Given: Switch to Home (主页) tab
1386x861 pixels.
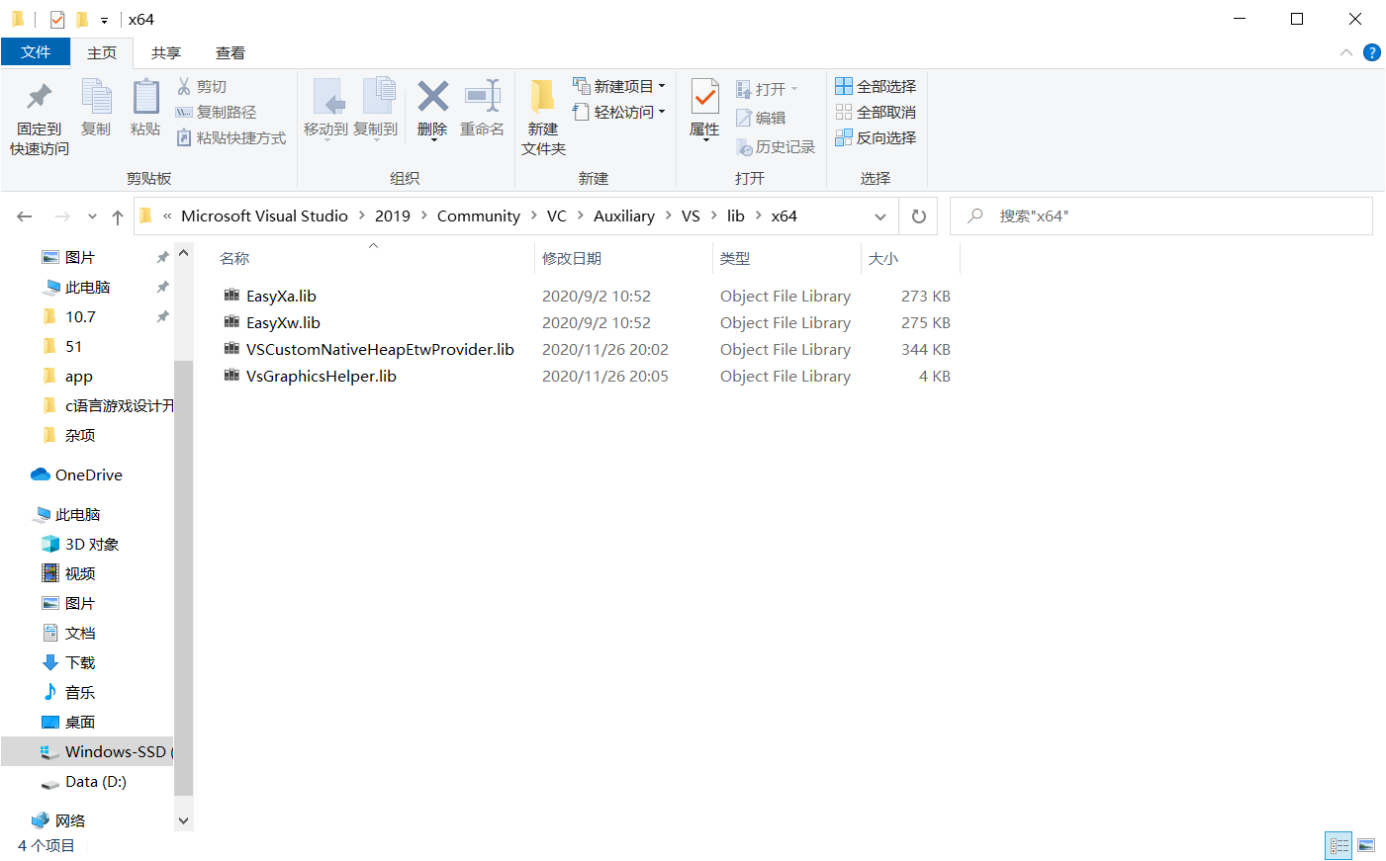Looking at the screenshot, I should click(102, 53).
